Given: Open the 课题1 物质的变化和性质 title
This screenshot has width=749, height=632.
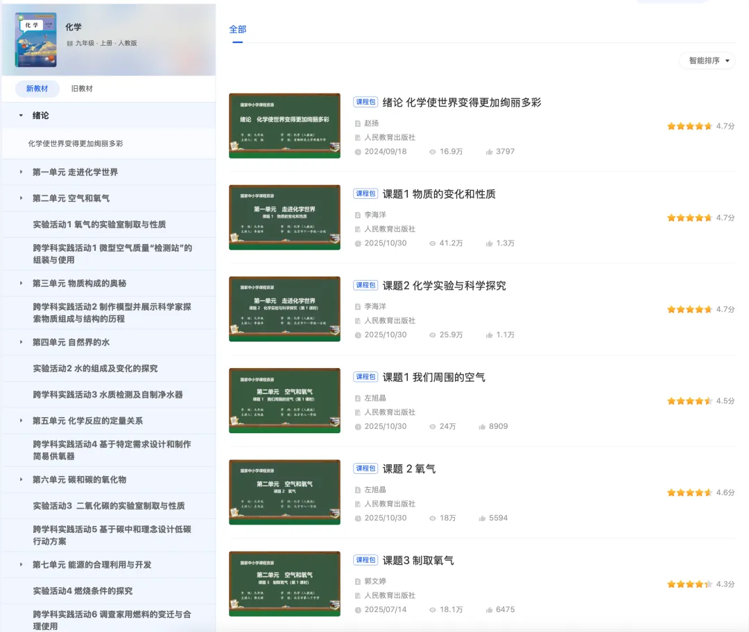Looking at the screenshot, I should coord(439,194).
